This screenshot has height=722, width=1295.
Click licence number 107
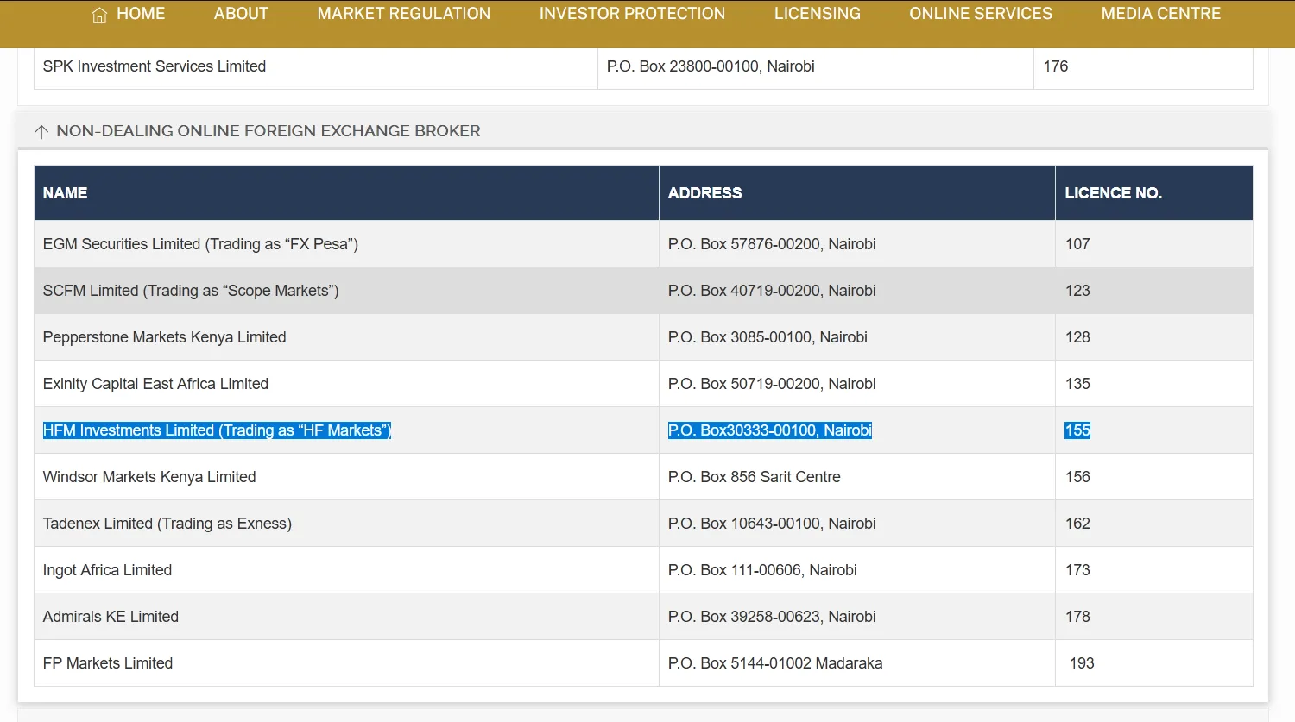click(x=1077, y=244)
